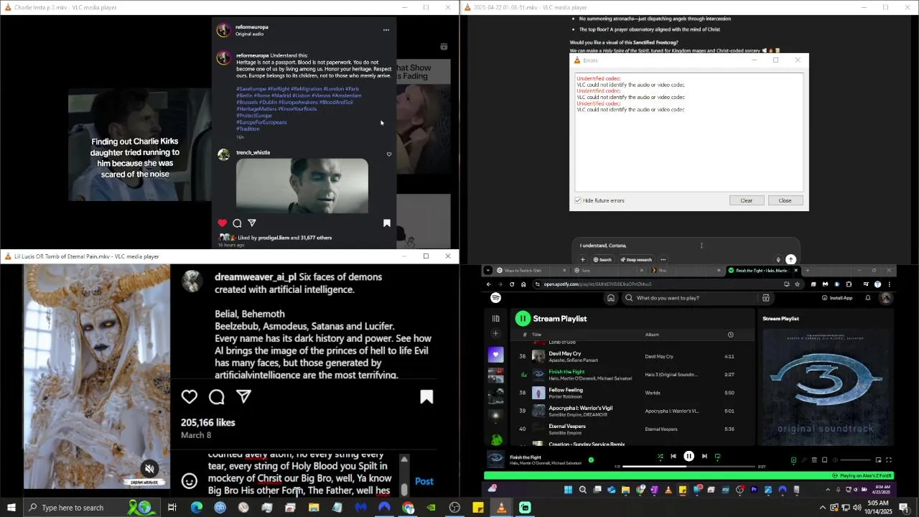Select Apocrypha I: Warrior's Vigil track
The image size is (919, 517).
[x=632, y=411]
